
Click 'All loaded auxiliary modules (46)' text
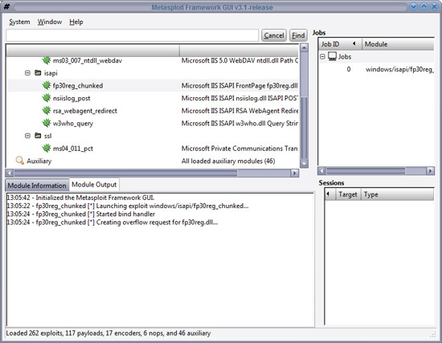tap(228, 161)
